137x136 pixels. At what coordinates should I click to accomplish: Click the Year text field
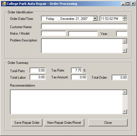click(x=122, y=34)
